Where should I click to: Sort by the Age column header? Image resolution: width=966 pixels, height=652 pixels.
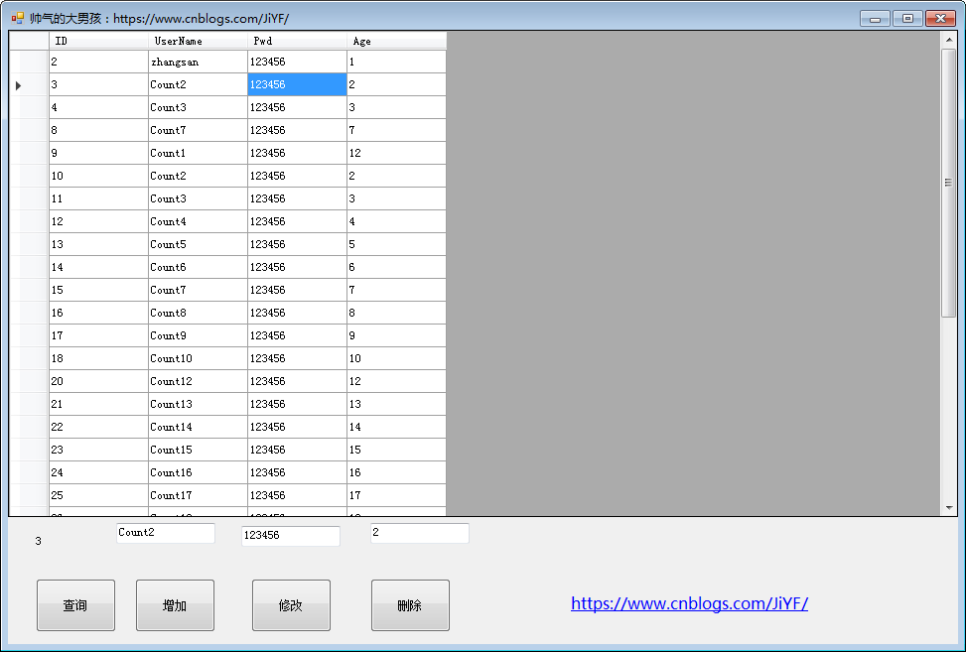(x=396, y=42)
